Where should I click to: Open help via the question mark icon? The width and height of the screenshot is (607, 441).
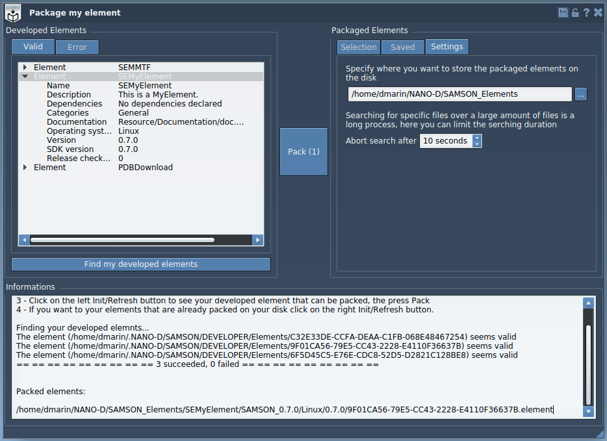click(586, 12)
